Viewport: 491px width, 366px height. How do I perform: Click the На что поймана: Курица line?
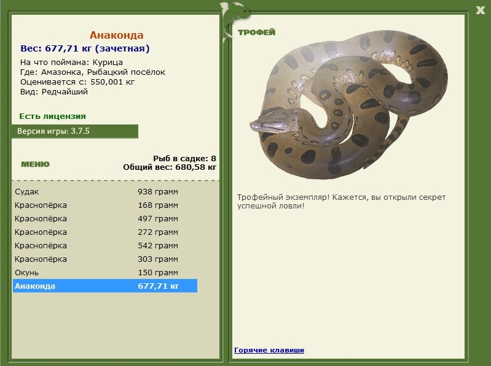[71, 62]
